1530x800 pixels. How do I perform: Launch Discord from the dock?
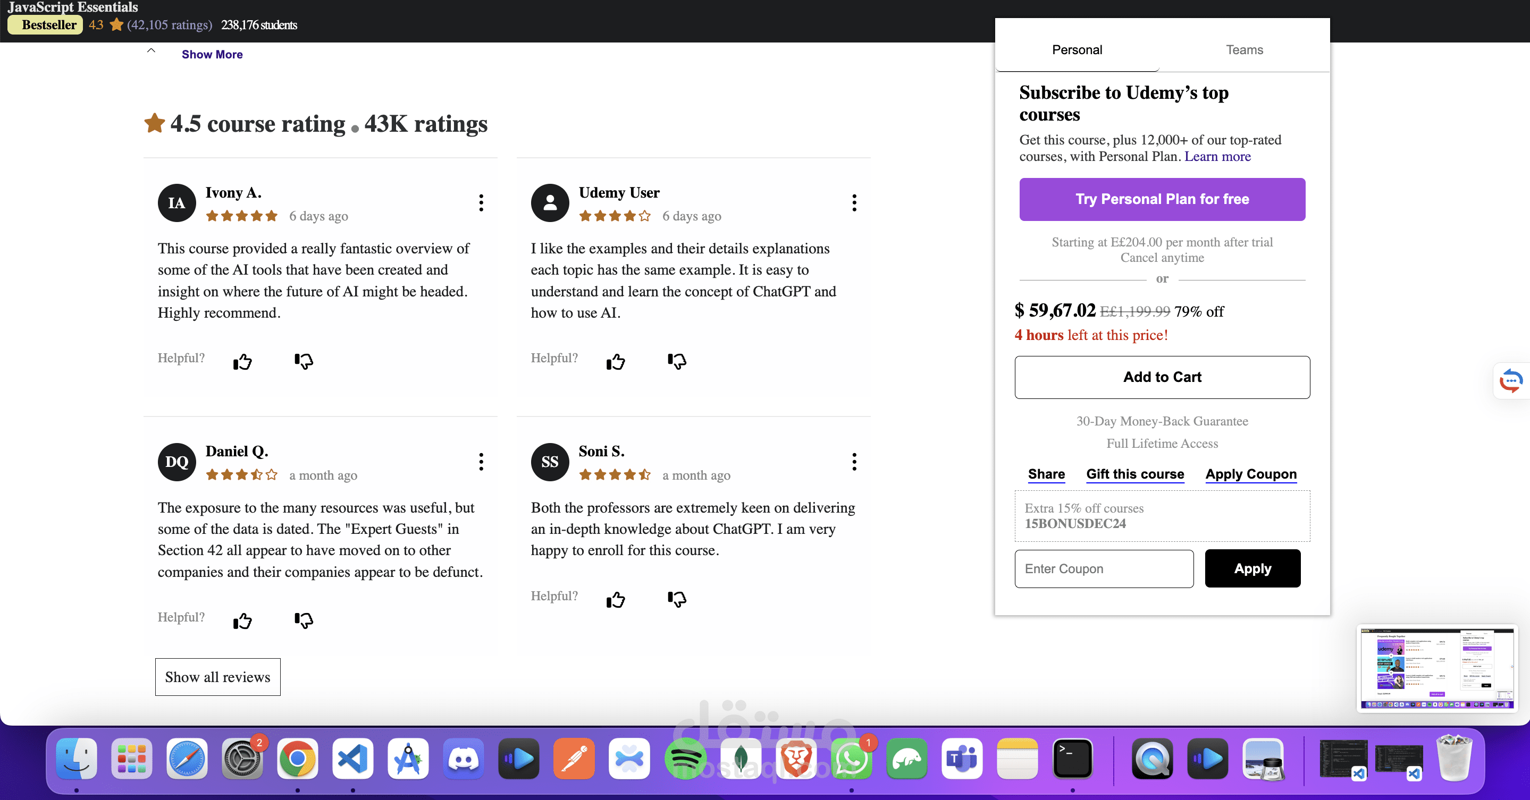(463, 758)
